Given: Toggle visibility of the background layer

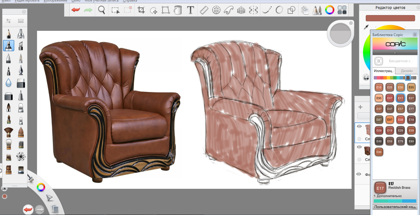Looking at the screenshot, I should click(x=359, y=174).
